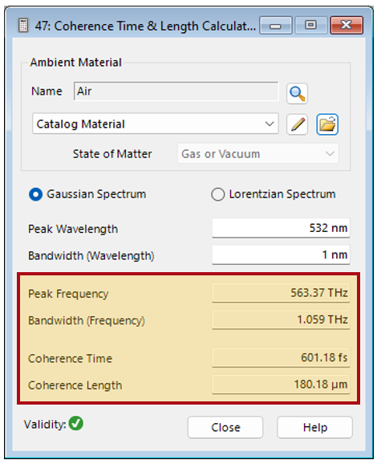Click the Close button
Screen dimensions: 377x464
coord(225,427)
